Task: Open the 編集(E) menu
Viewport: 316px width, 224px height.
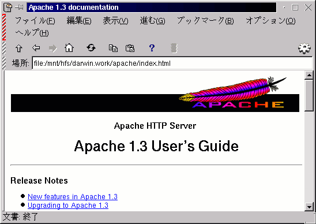Action: pos(79,21)
